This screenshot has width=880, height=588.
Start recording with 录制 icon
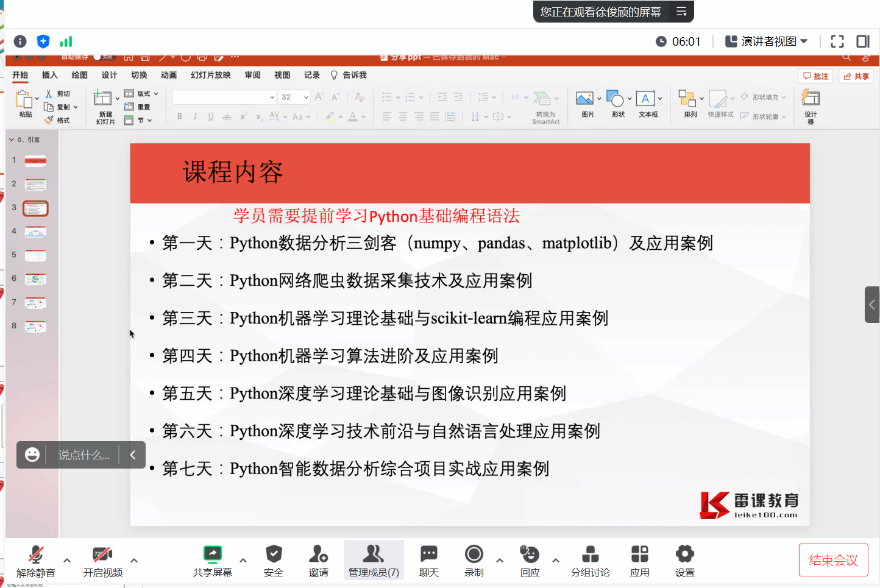[x=474, y=554]
